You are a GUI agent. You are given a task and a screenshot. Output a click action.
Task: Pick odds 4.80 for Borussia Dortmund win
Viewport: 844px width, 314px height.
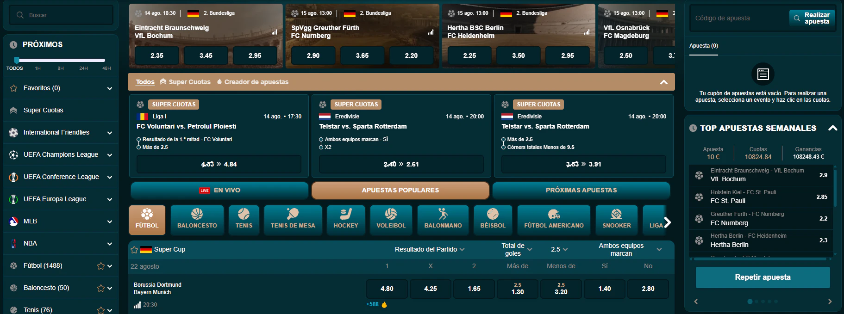(387, 289)
